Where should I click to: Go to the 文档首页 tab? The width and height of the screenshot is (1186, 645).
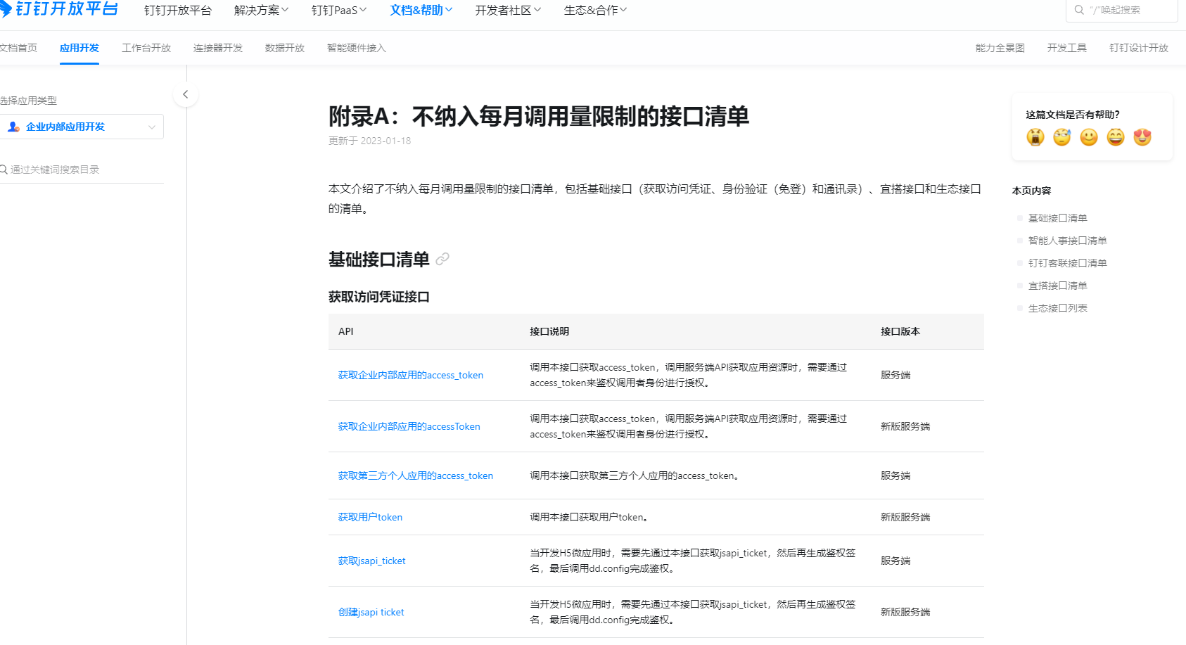point(18,48)
